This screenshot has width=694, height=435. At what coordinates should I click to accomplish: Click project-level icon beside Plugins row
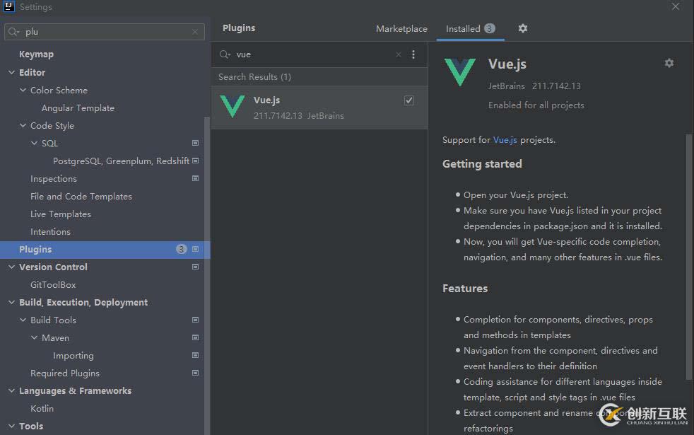click(195, 250)
